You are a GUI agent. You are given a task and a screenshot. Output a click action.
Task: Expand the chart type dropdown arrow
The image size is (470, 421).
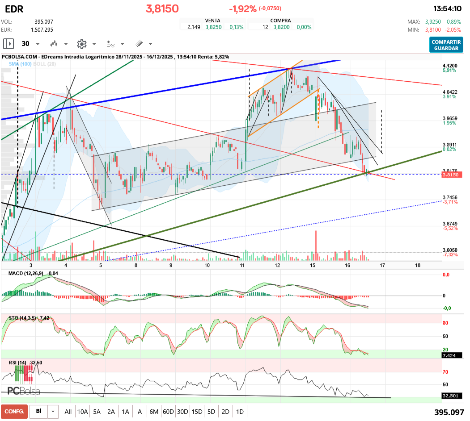66,44
